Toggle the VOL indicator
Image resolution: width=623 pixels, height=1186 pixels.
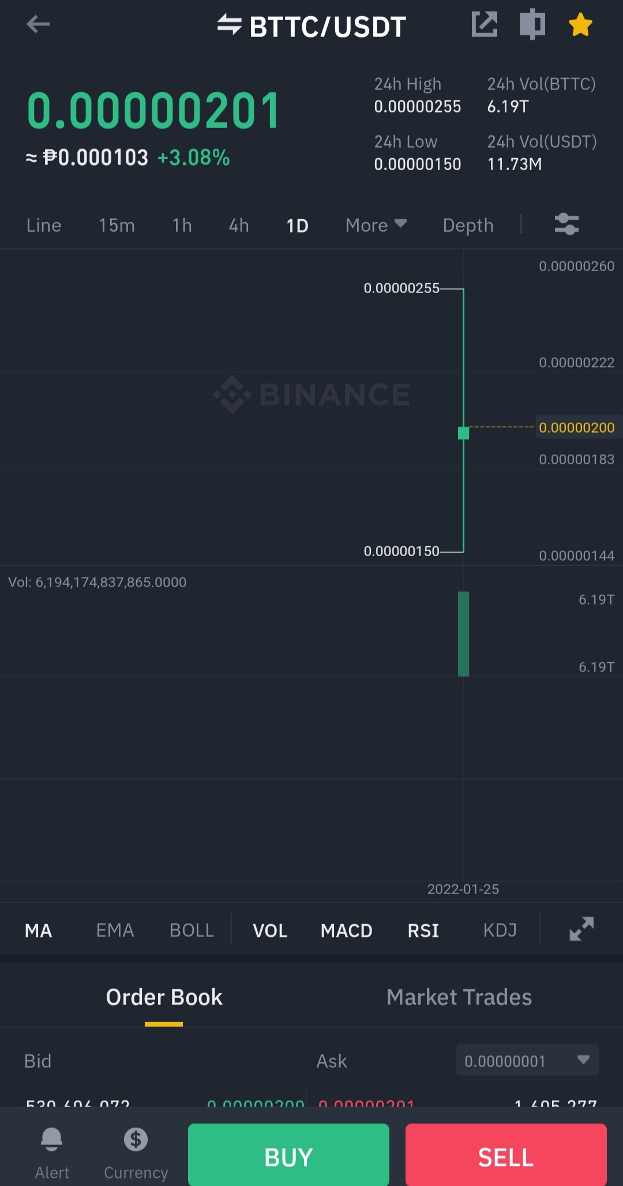tap(270, 930)
